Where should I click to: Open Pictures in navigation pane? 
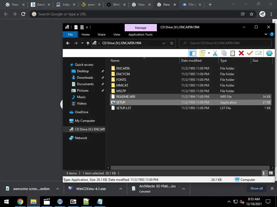83,91
